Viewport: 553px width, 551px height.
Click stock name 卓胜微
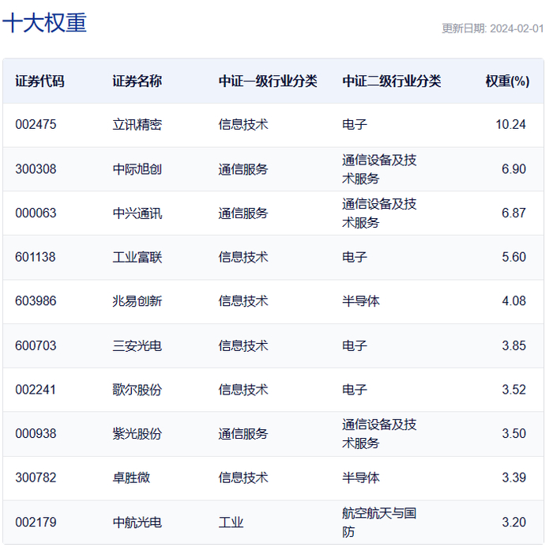131,478
